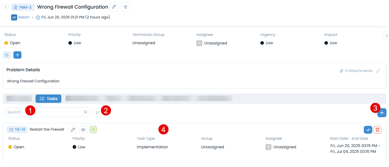Open the 0 Attachments link

[356, 71]
